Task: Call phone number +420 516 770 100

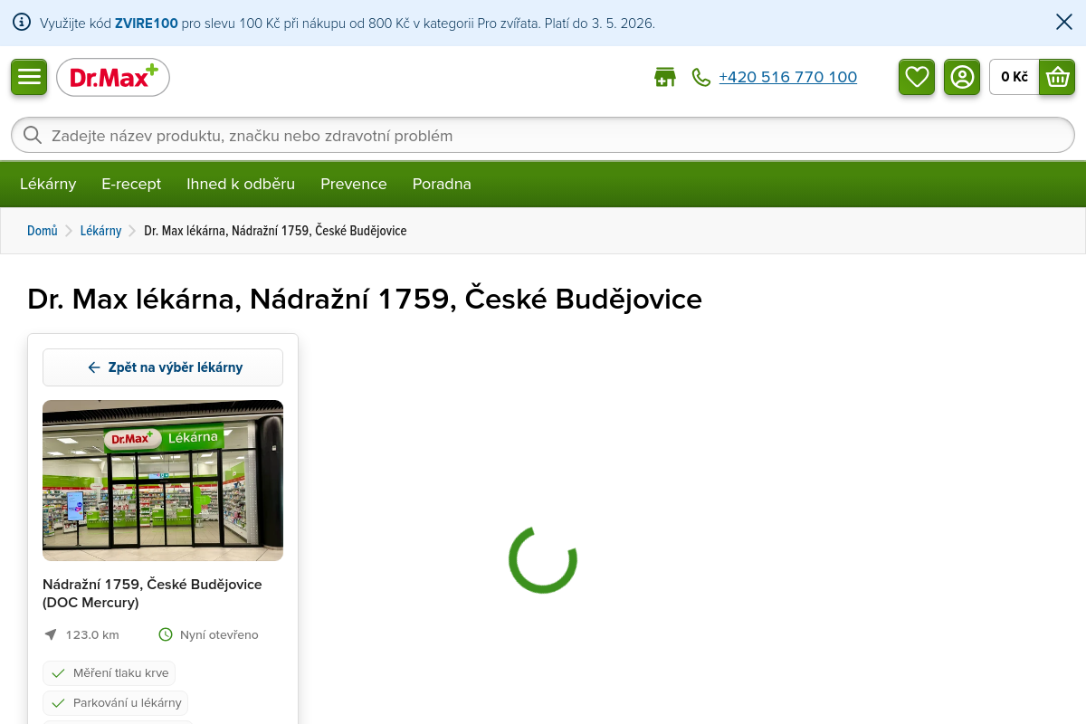Action: click(787, 77)
